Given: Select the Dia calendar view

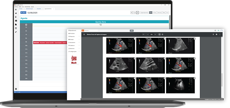Looking at the screenshot, I should [151, 13].
